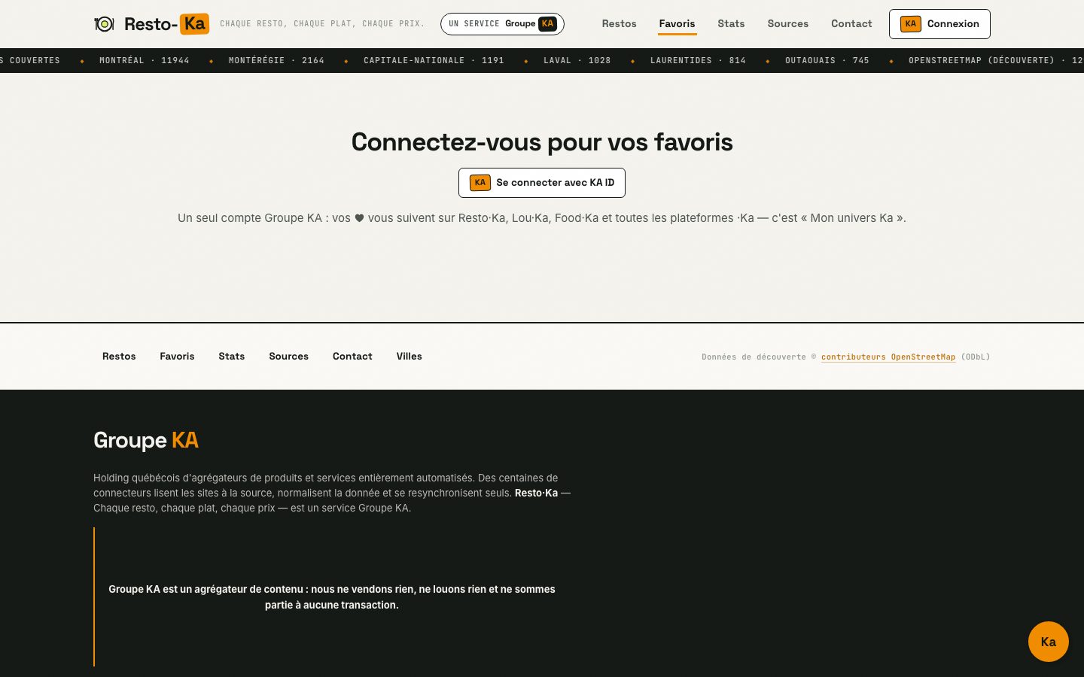Image resolution: width=1084 pixels, height=677 pixels.
Task: Open the contributeurs OpenStreetMap link
Action: 888,357
